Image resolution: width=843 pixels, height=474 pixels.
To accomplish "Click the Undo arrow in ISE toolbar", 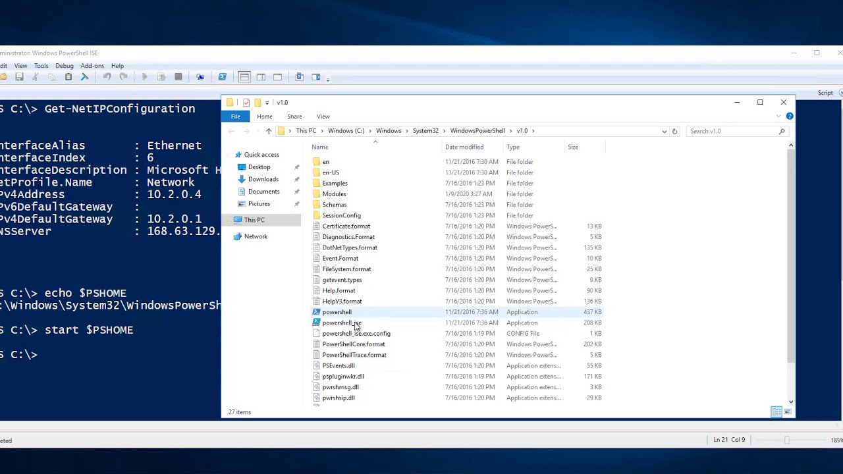I will pos(107,77).
